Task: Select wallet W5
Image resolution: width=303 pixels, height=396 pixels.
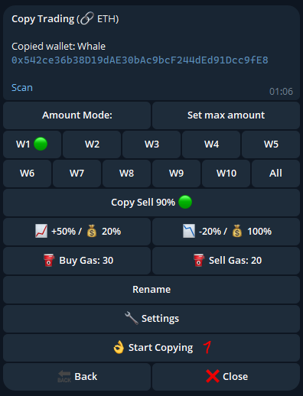Action: click(271, 144)
